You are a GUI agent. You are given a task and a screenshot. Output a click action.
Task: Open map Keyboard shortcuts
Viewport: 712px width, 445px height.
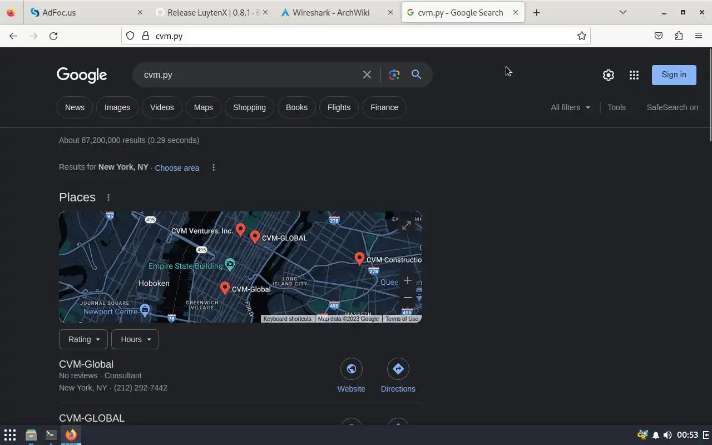point(287,319)
